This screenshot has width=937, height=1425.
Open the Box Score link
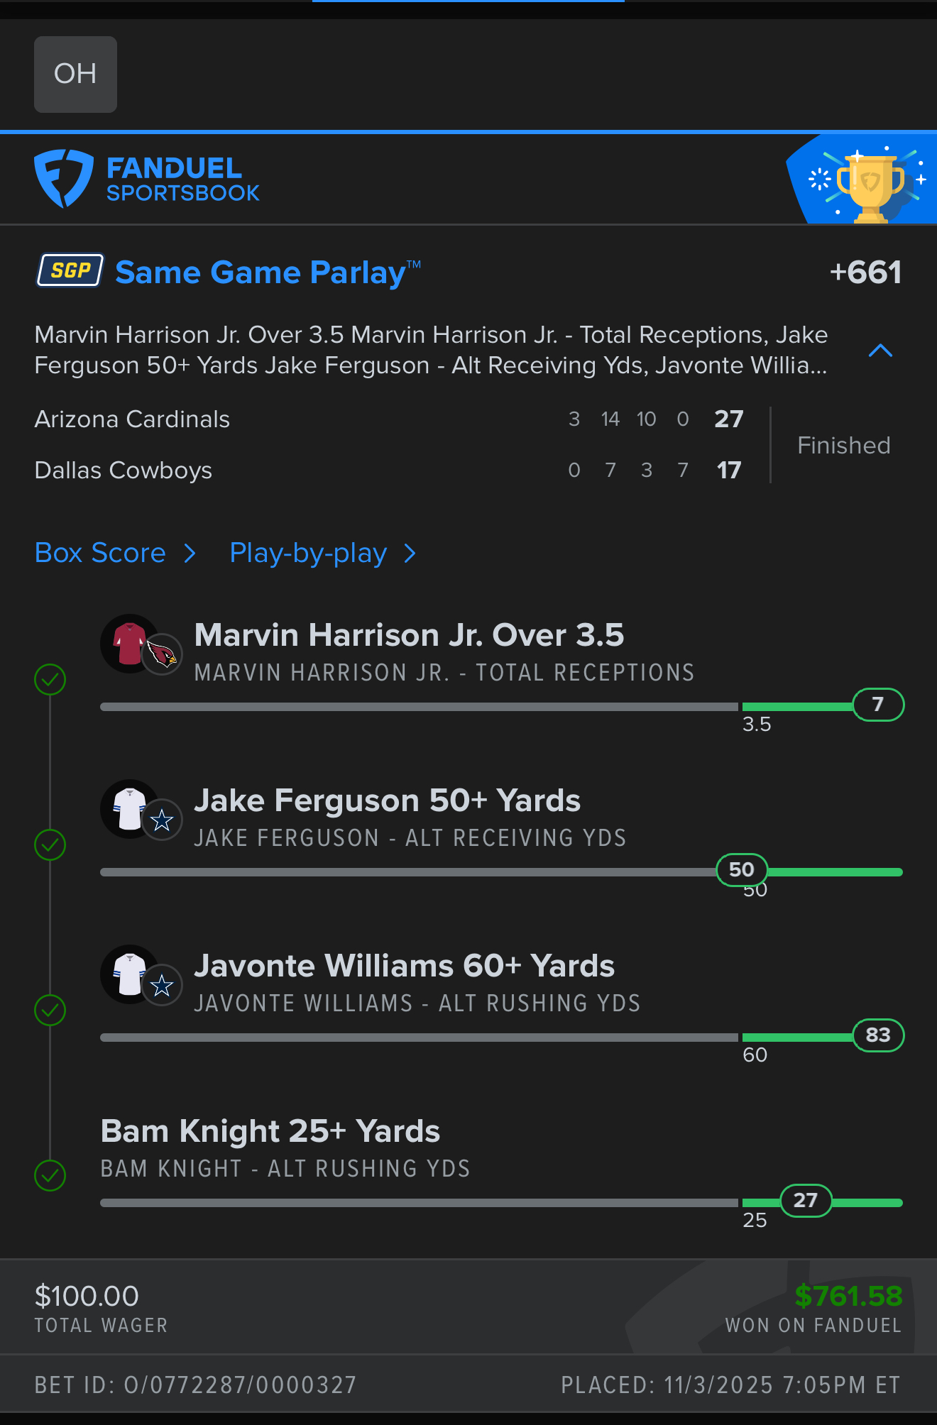(100, 554)
